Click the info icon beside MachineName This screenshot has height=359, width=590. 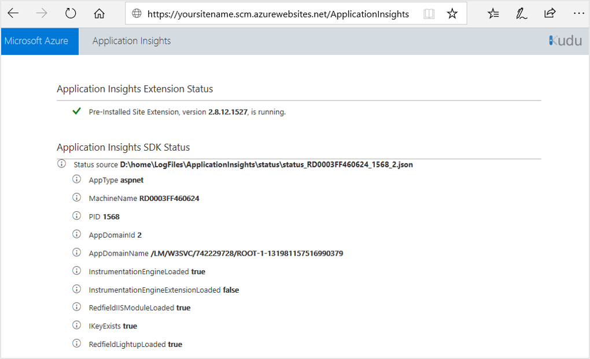point(76,198)
